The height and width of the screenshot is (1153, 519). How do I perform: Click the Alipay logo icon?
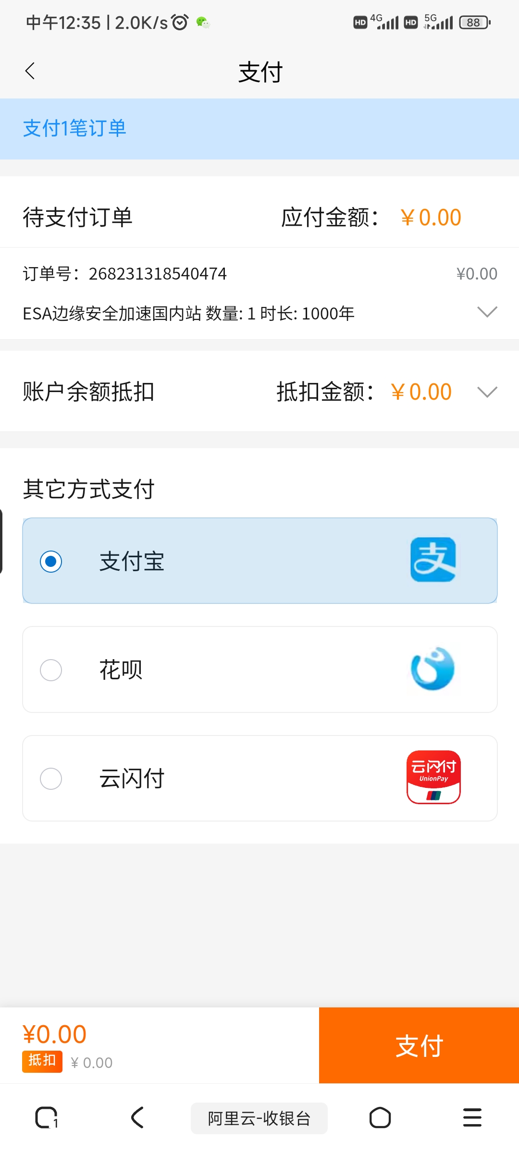point(433,560)
